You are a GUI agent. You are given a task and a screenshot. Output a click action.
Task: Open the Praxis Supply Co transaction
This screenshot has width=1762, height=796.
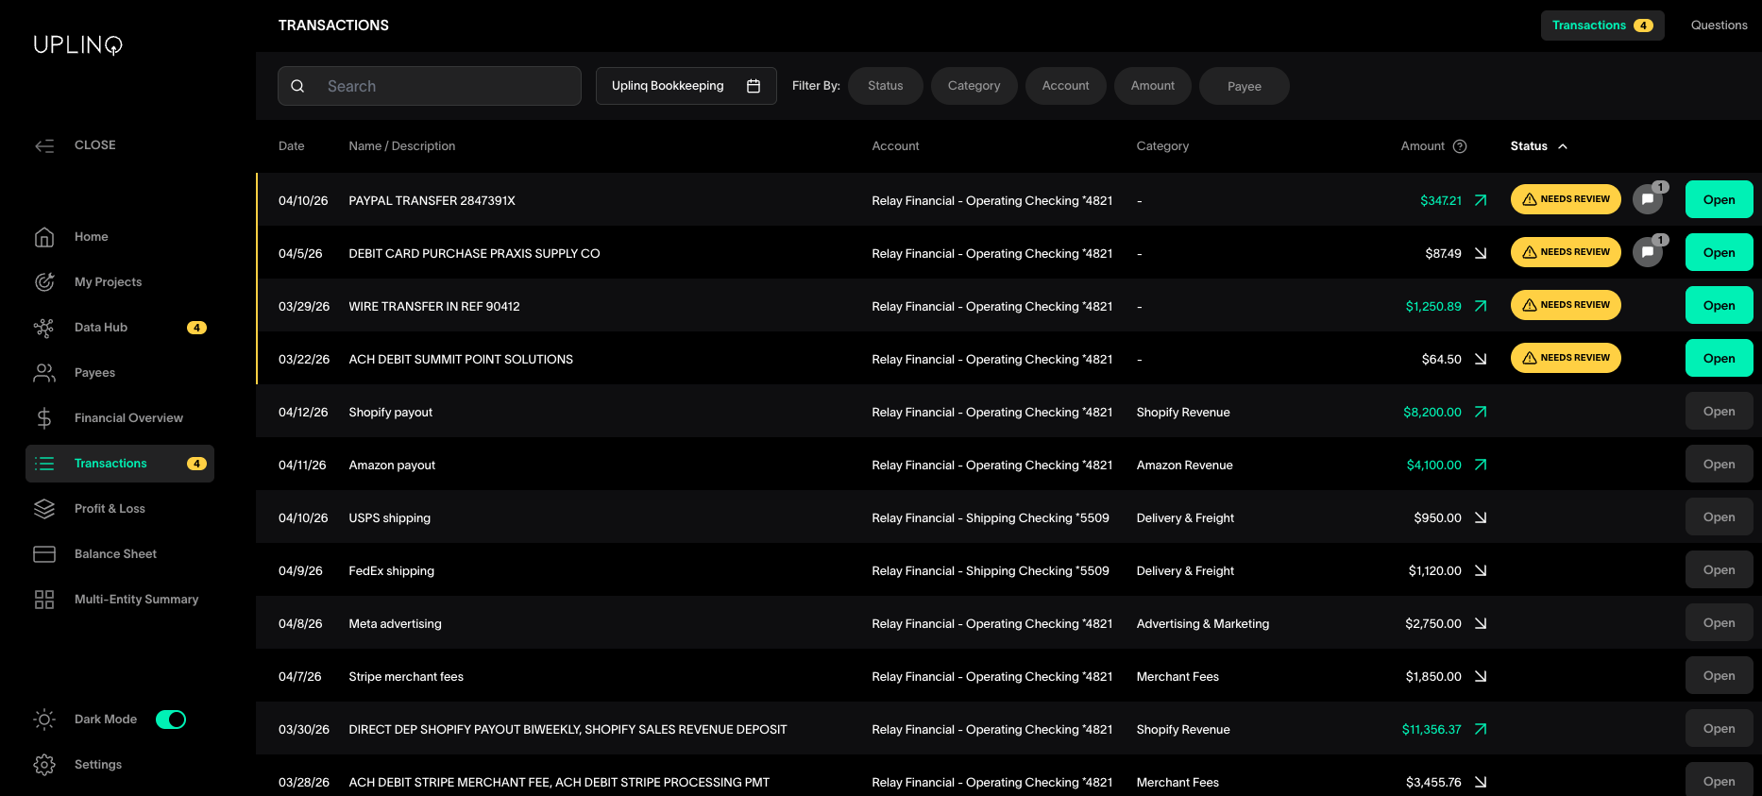(1719, 253)
